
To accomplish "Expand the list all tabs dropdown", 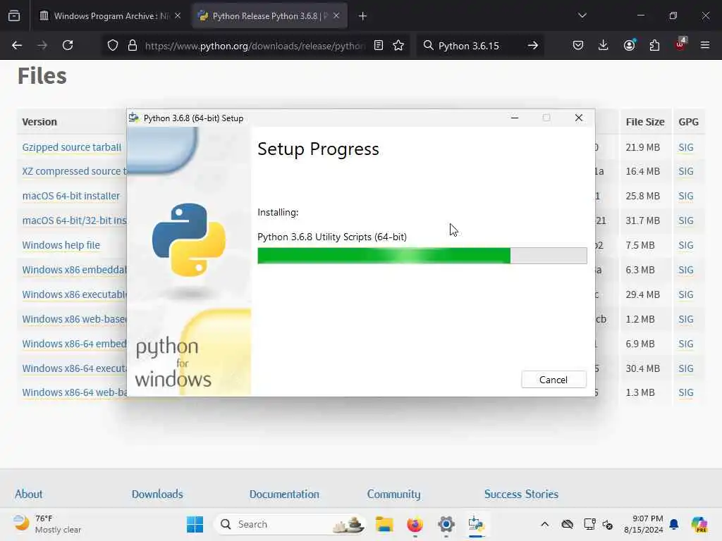I will tap(582, 15).
